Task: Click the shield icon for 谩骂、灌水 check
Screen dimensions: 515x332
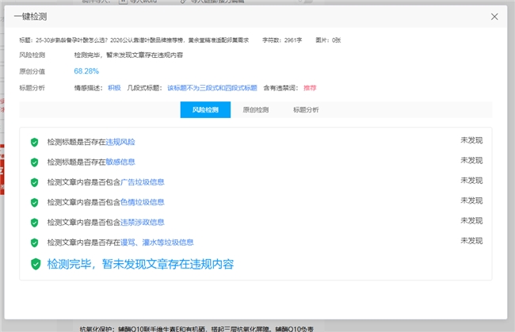Action: click(34, 242)
